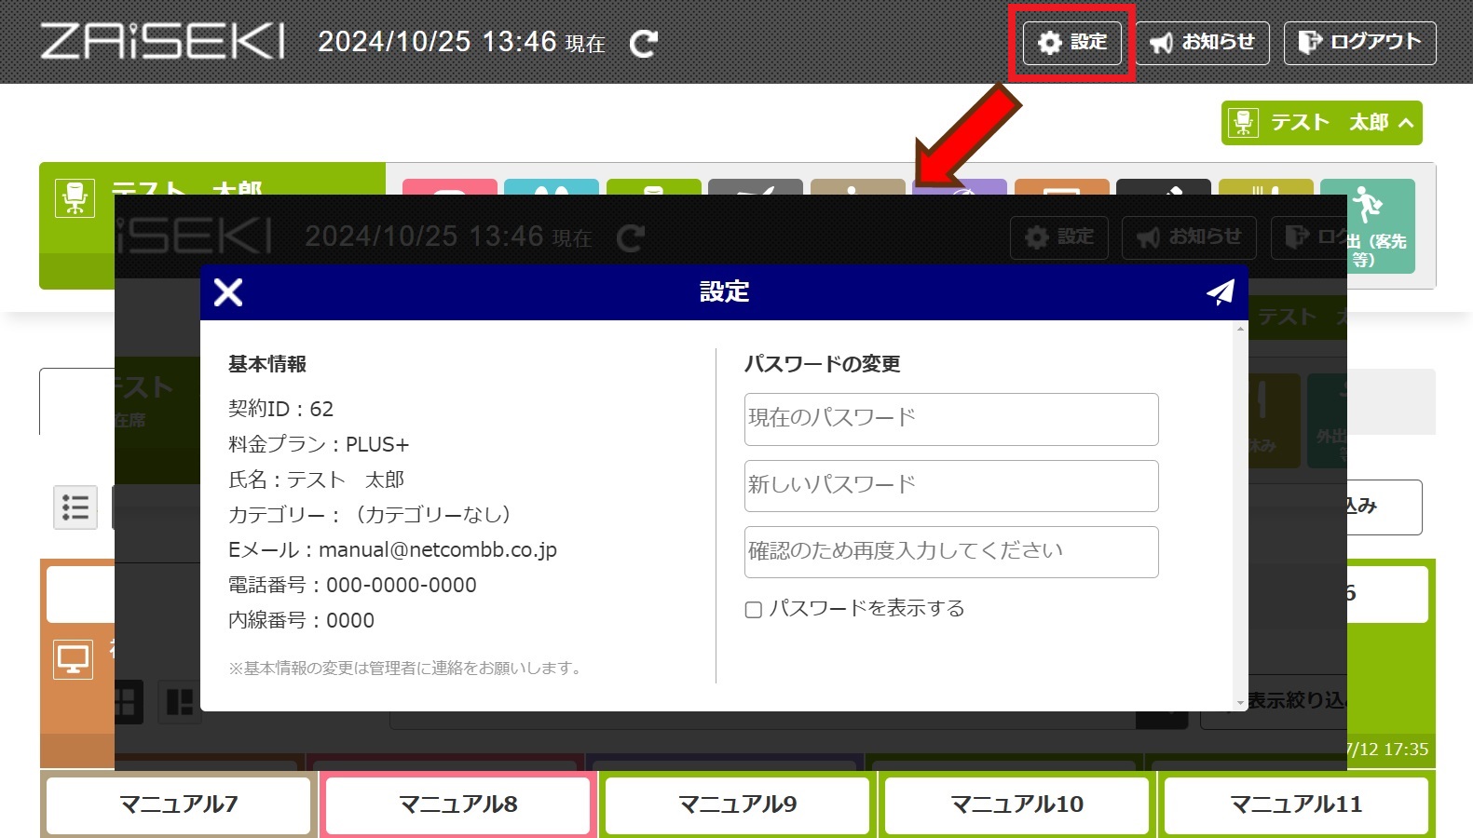
Task: Click the monitor icon in the orange panel
Action: 74,659
